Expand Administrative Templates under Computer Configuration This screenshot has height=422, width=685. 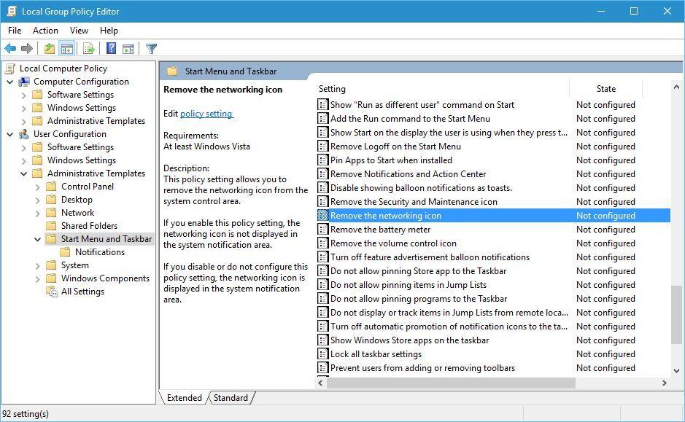[24, 121]
